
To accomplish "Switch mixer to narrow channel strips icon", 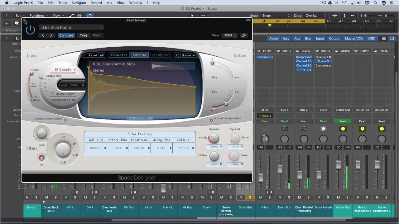I will click(x=384, y=39).
